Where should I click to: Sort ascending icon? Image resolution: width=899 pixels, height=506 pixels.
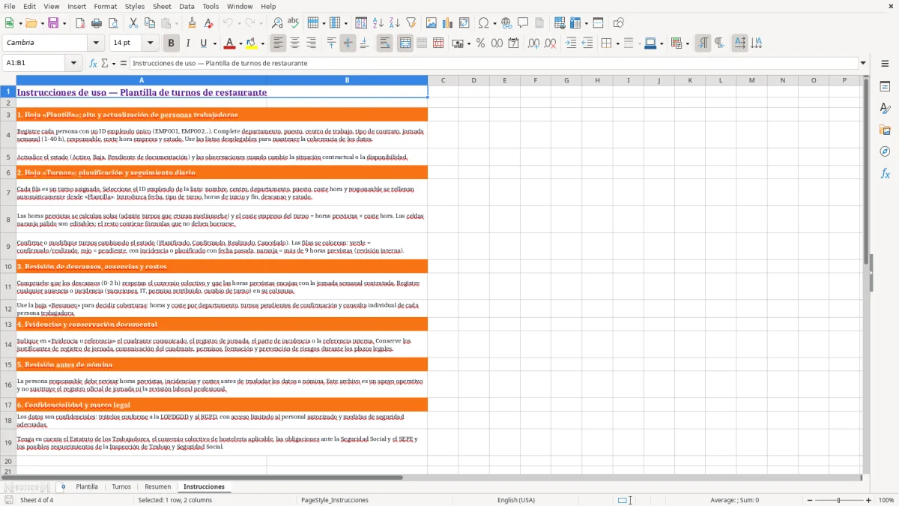coord(378,23)
